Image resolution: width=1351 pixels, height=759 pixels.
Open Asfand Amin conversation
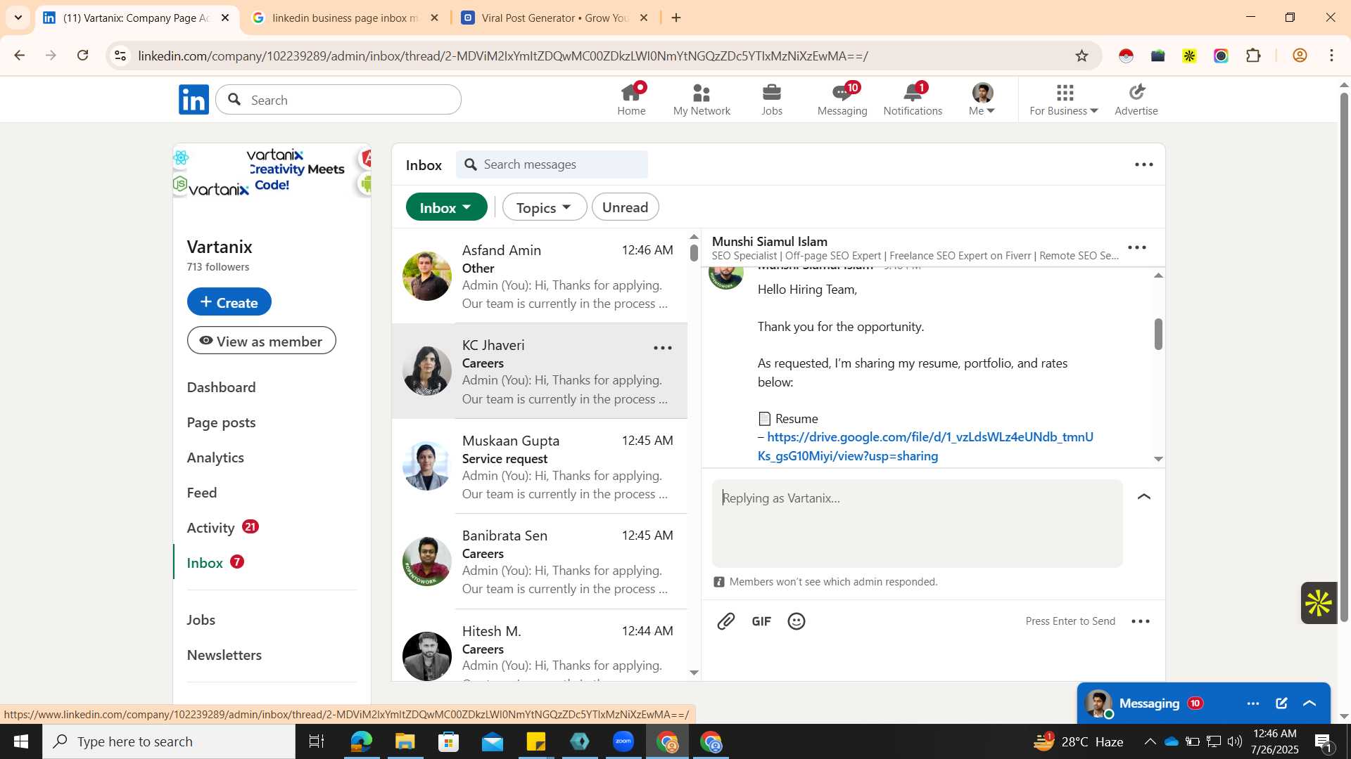coord(539,276)
